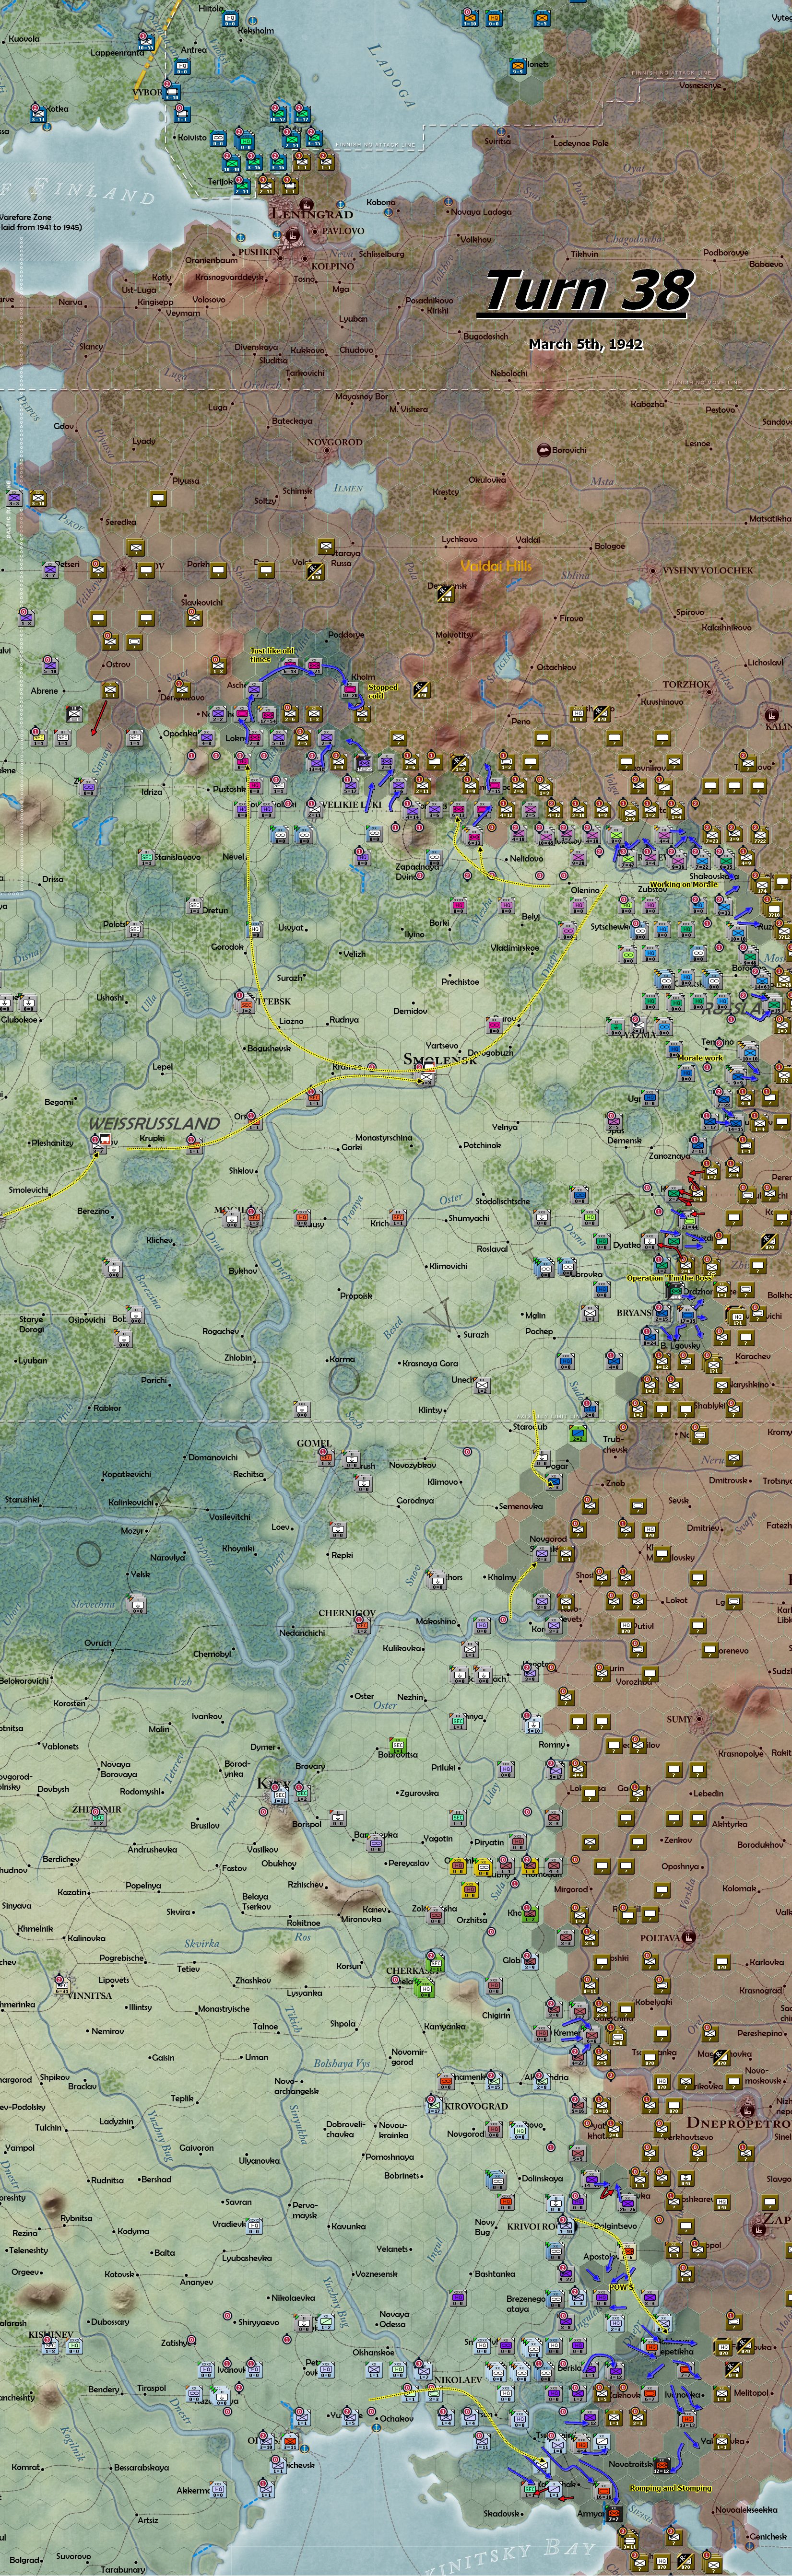Click the Yelnya town label
The height and width of the screenshot is (2576, 792).
click(x=505, y=1126)
